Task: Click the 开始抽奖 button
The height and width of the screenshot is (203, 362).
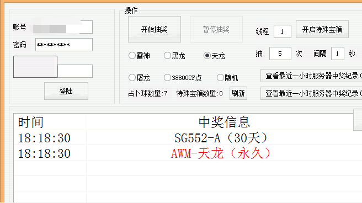Action: point(155,29)
